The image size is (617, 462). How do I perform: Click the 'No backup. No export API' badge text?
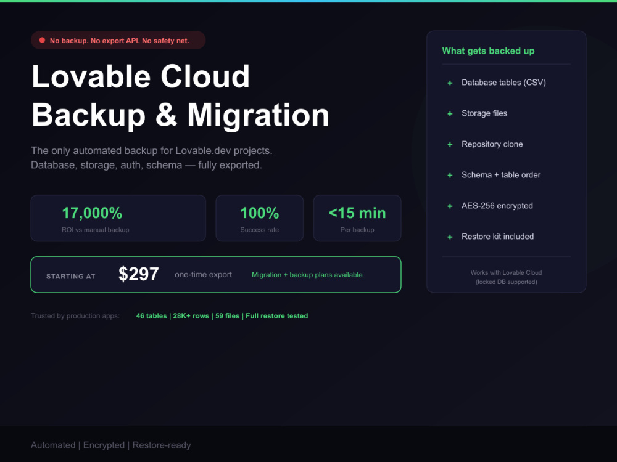click(119, 41)
